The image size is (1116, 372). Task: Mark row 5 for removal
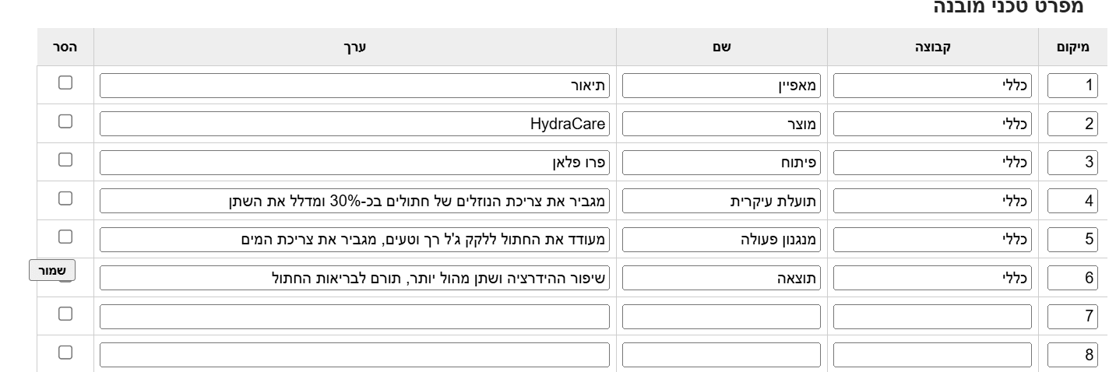click(65, 236)
